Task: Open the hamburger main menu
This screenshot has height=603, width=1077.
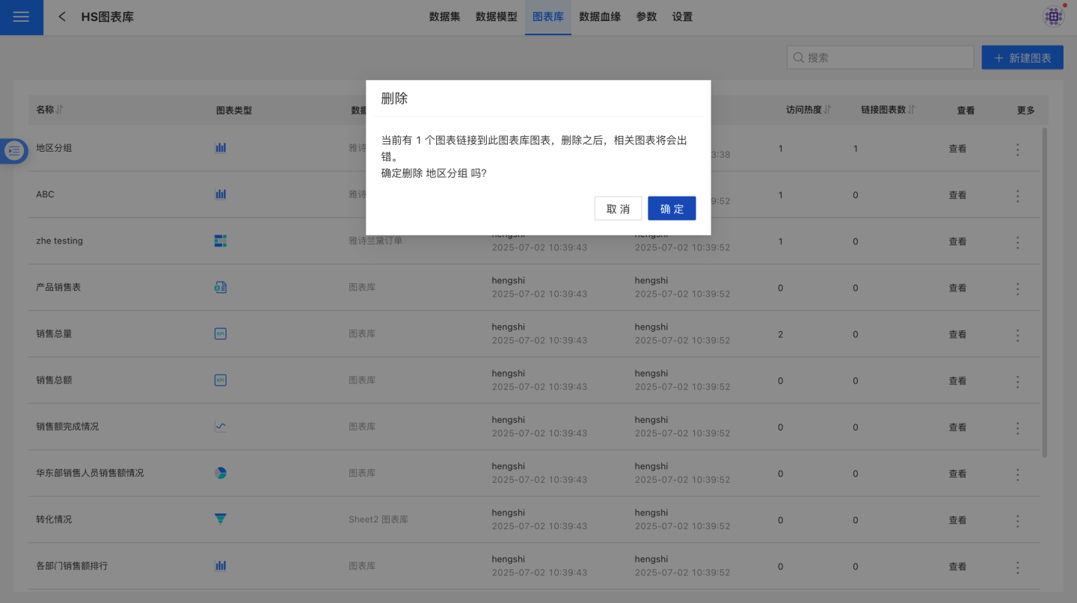Action: (x=21, y=17)
